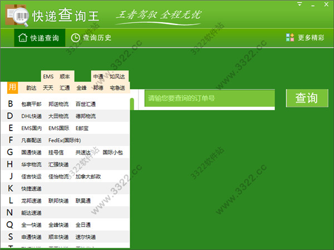
Task: Choose 速尔快递 under letter S
Action: click(x=86, y=237)
